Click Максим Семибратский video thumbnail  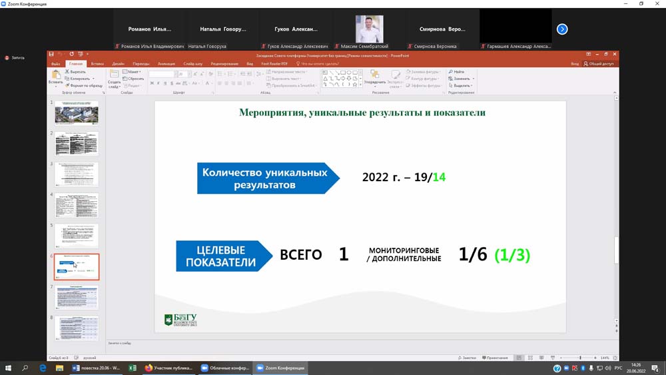point(369,29)
